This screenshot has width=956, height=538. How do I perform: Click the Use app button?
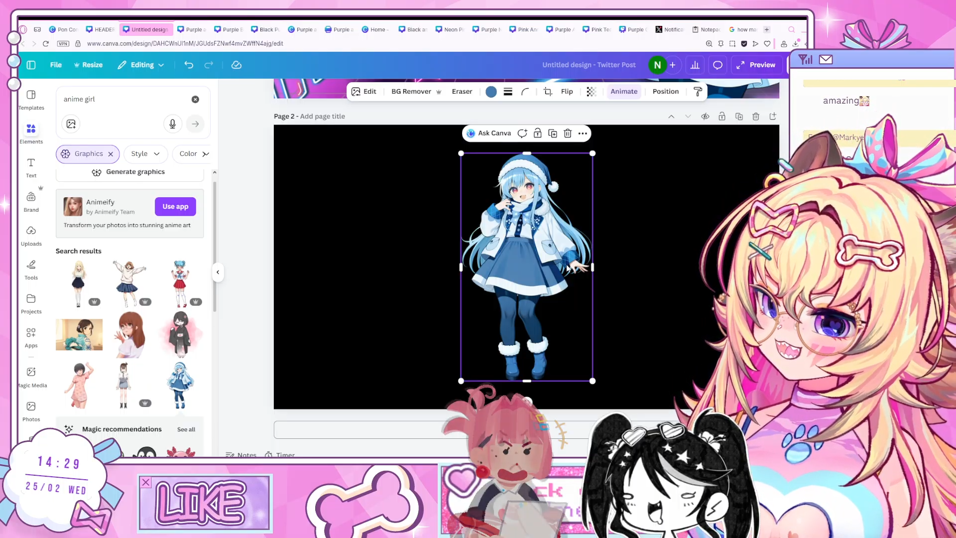[x=175, y=206]
